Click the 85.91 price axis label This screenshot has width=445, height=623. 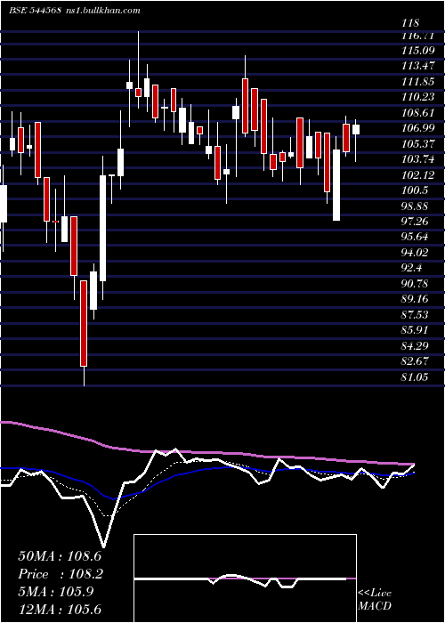[x=415, y=330]
